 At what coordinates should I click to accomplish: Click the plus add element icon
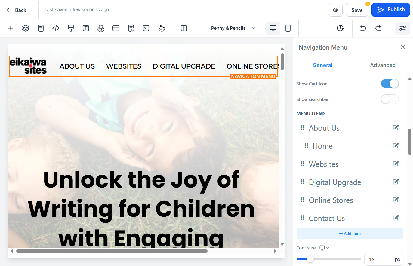pyautogui.click(x=11, y=28)
